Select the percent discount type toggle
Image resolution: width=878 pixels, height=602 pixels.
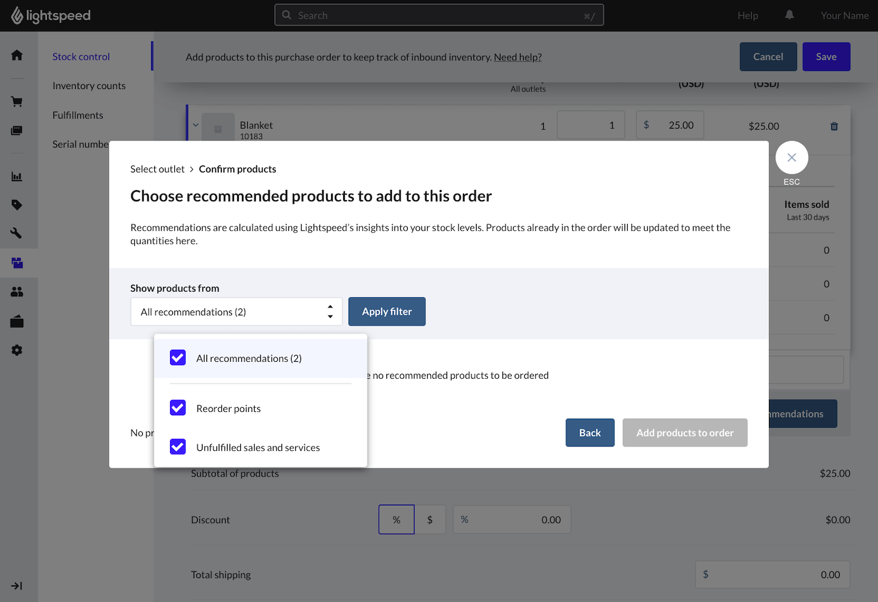pos(396,520)
